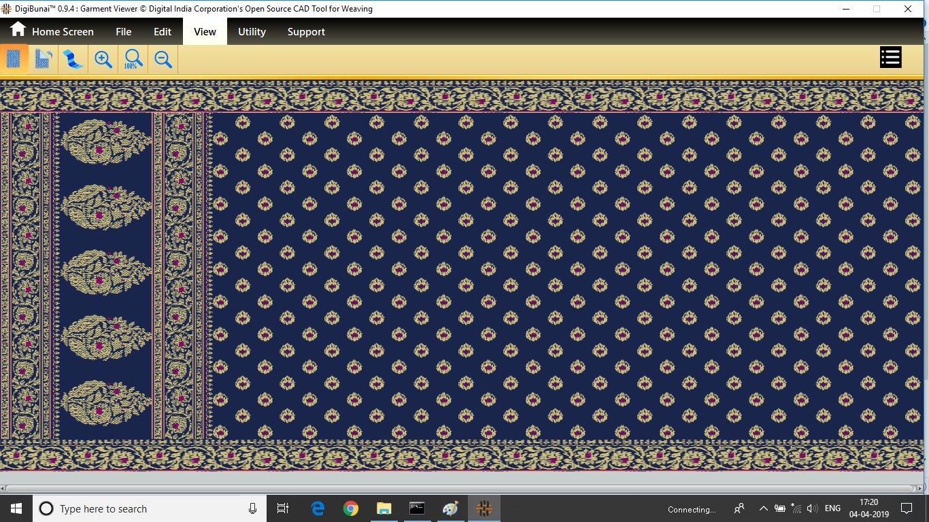Open the Edit menu

[163, 32]
